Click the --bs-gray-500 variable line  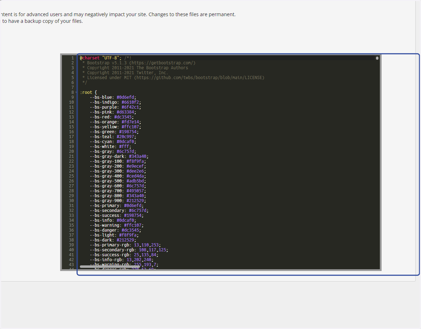118,181
